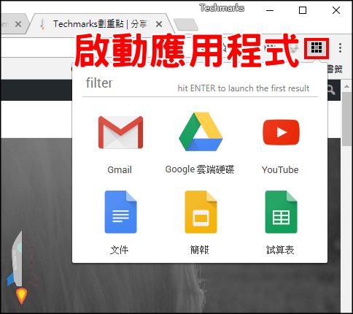Open a new tab with the new-tab button
353x314 pixels.
click(x=186, y=24)
